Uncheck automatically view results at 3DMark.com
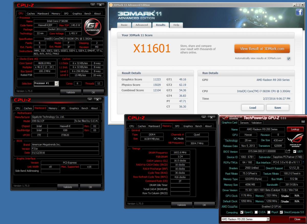Screen dimensions: 307x224 pos(289,58)
